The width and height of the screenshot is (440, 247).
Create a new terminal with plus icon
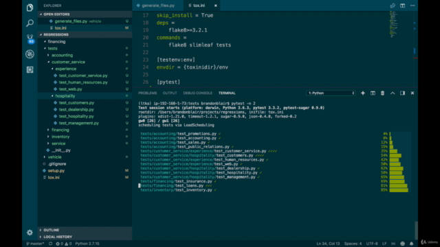(x=363, y=93)
